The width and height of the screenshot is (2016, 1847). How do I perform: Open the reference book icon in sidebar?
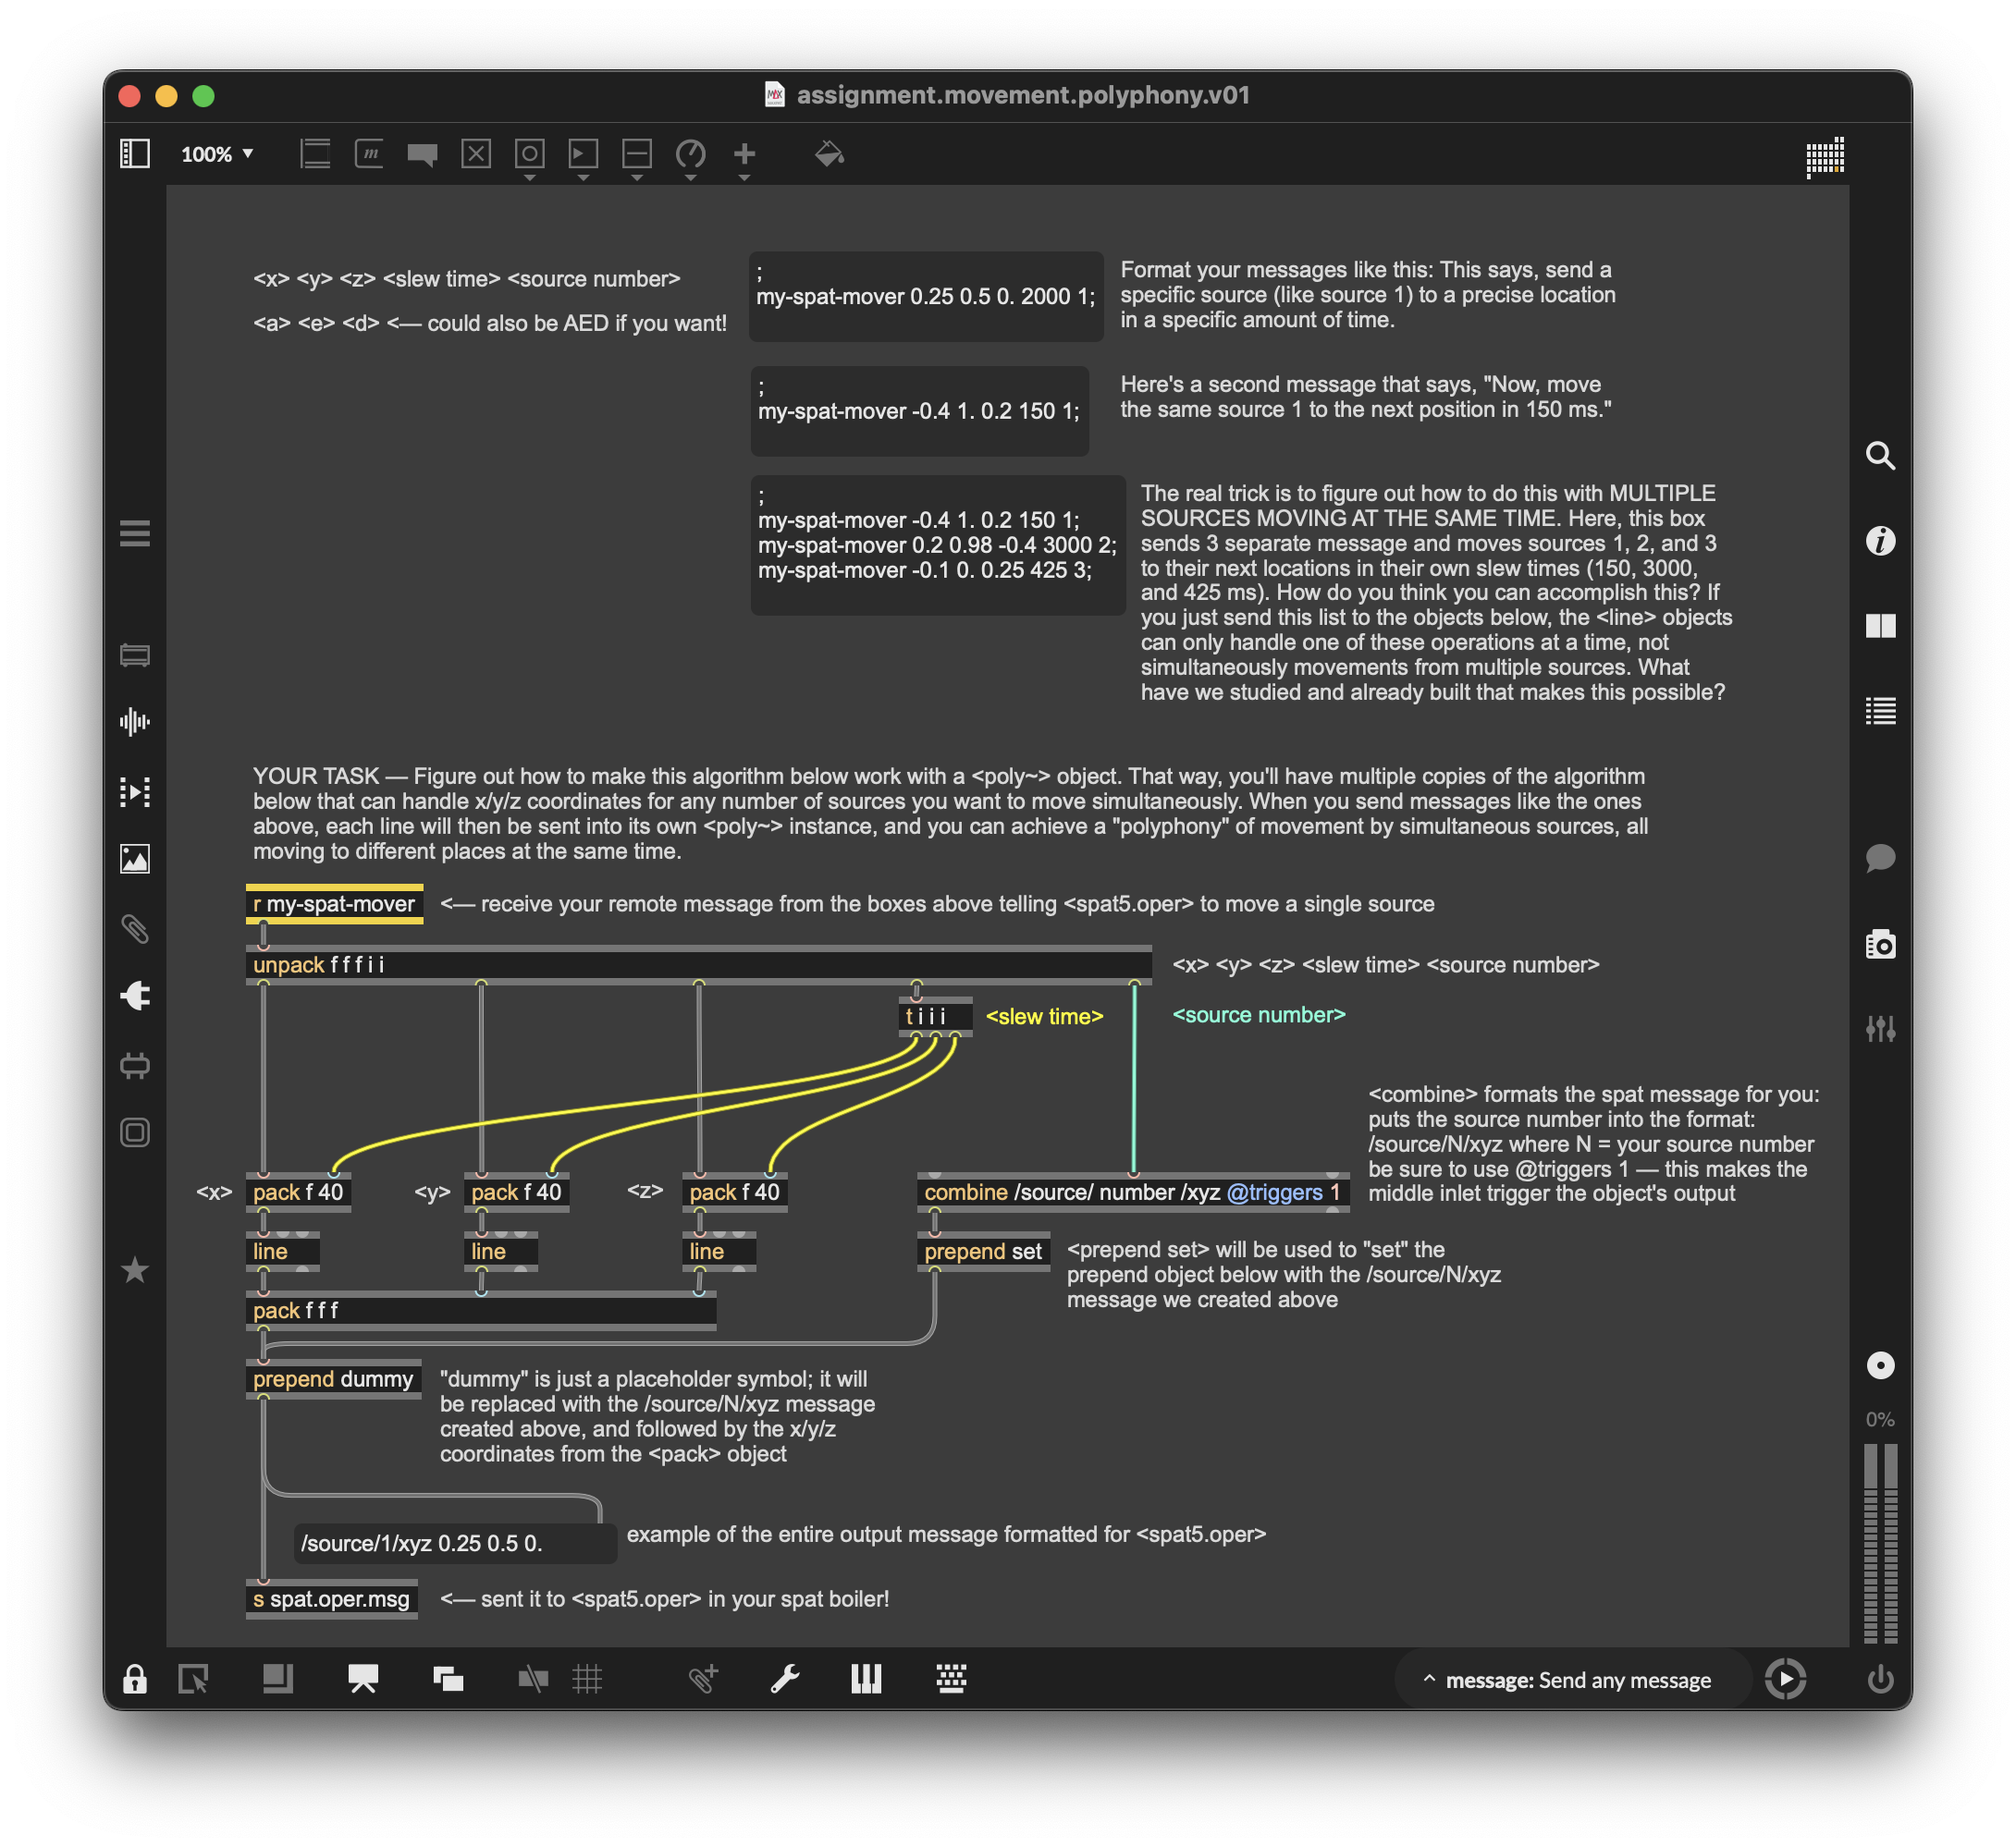(x=1880, y=626)
